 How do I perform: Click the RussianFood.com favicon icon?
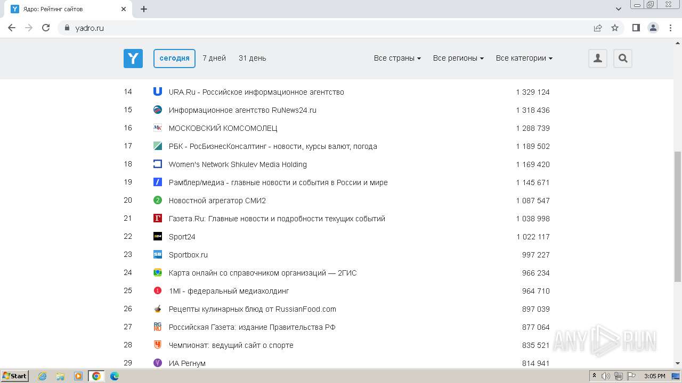click(x=158, y=309)
